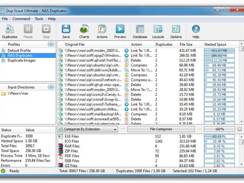Open the Options dialog icon

coord(176,29)
